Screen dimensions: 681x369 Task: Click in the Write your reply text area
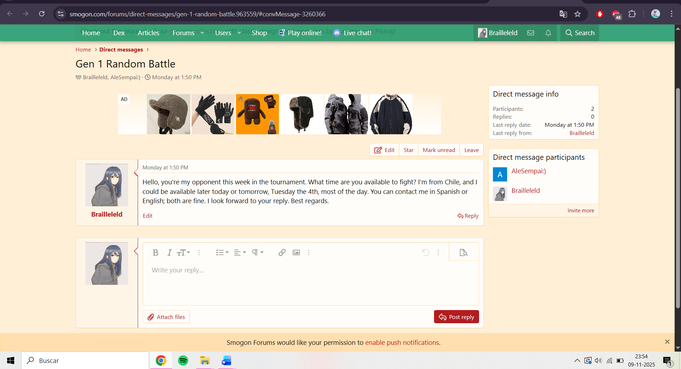(311, 283)
